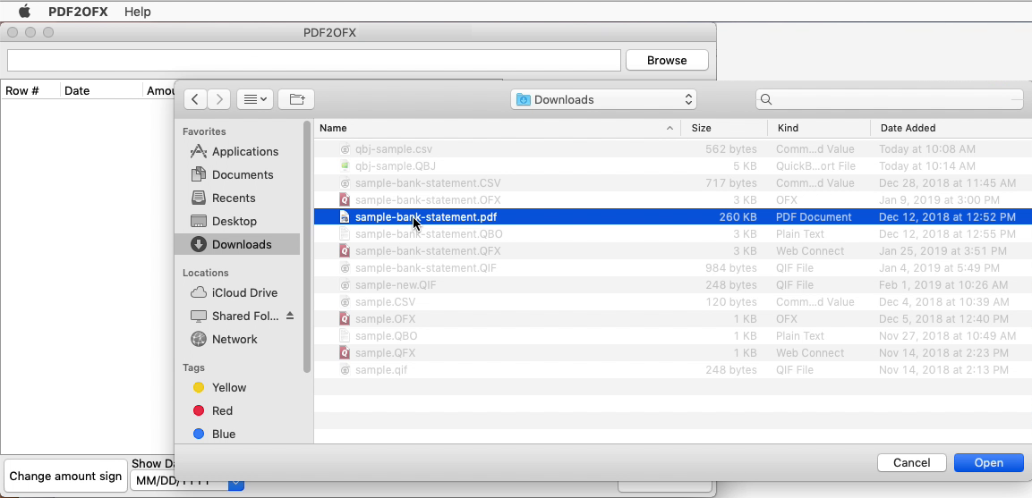
Task: Click the sample.OFX file row
Action: [673, 319]
